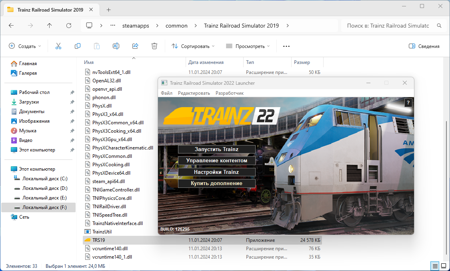Show hidden breadcrumb path via ellipsis
The height and width of the screenshot is (271, 450).
tap(113, 26)
